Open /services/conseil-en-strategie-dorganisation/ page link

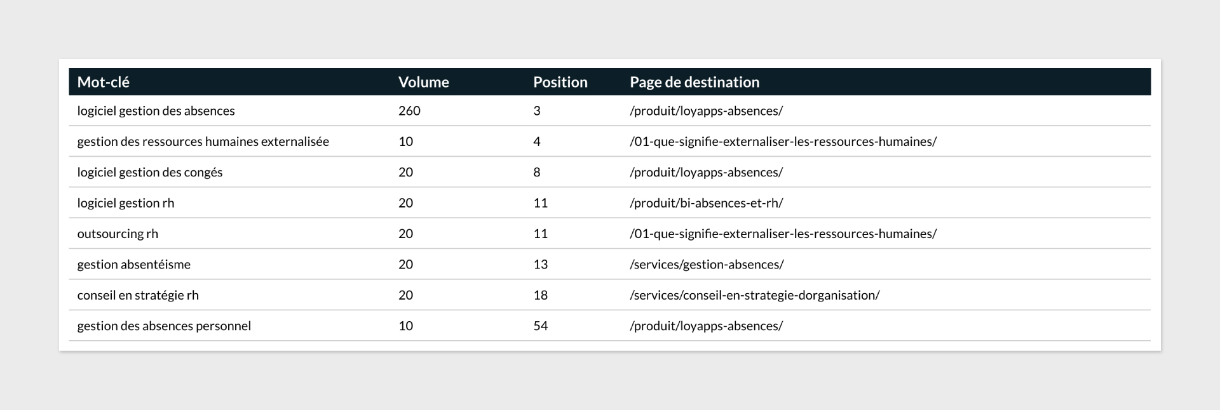point(754,295)
